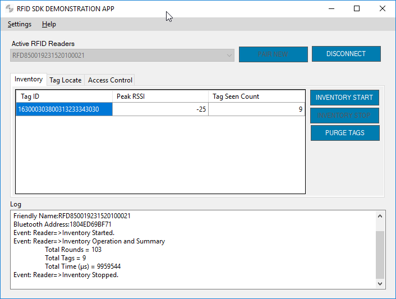
Task: Expand the Active RFID Readers dropdown
Action: click(x=229, y=56)
